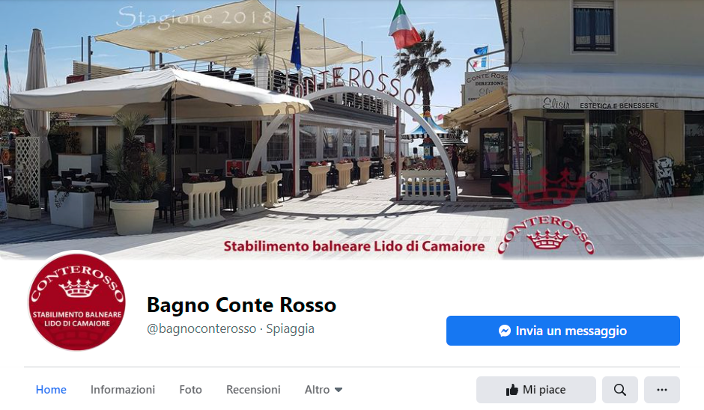Open the Informazioni tab
This screenshot has width=704, height=410.
(x=123, y=390)
